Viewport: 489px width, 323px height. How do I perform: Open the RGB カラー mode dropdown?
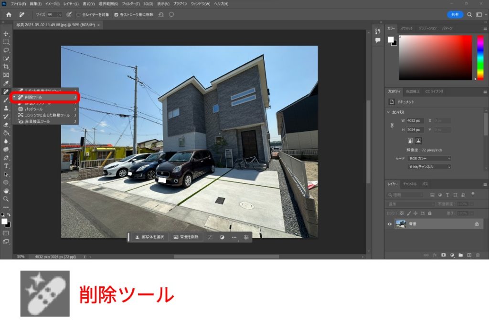[429, 158]
